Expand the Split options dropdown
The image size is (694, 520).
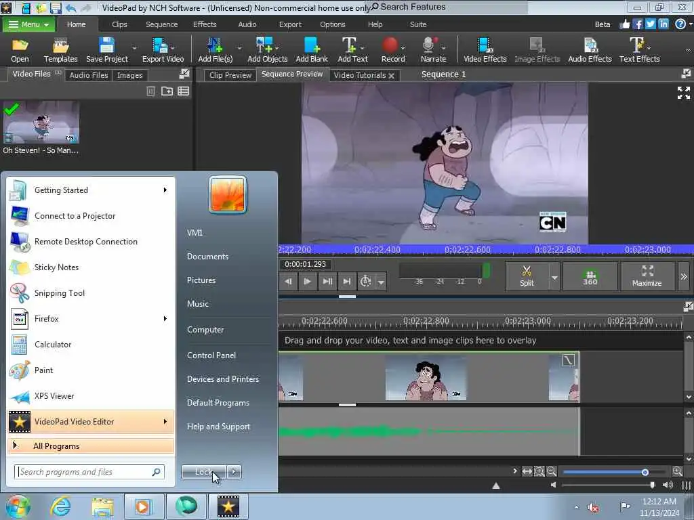554,277
